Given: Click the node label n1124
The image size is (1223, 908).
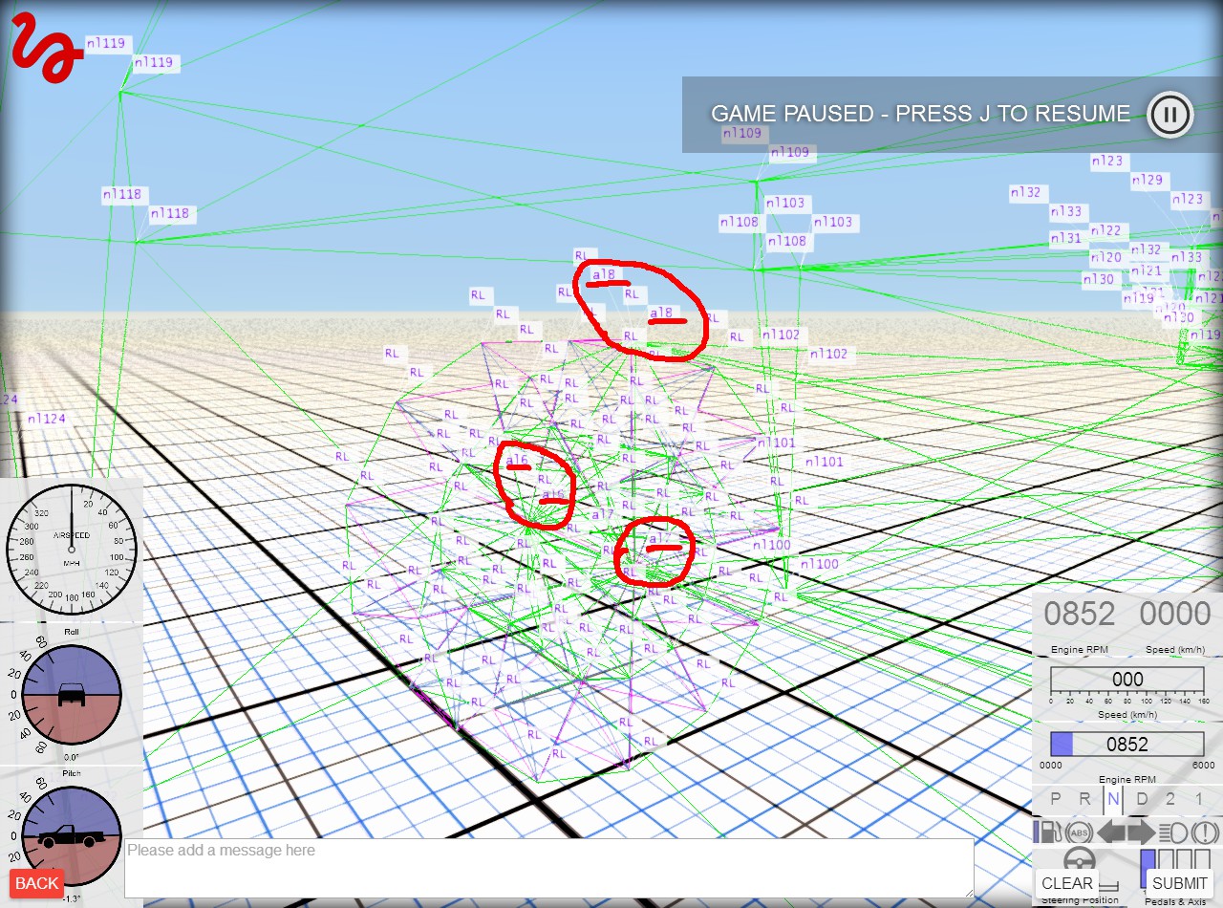Looking at the screenshot, I should 47,419.
